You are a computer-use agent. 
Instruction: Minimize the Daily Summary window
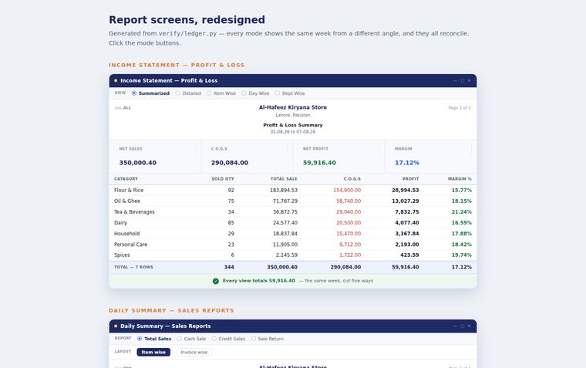[455, 326]
